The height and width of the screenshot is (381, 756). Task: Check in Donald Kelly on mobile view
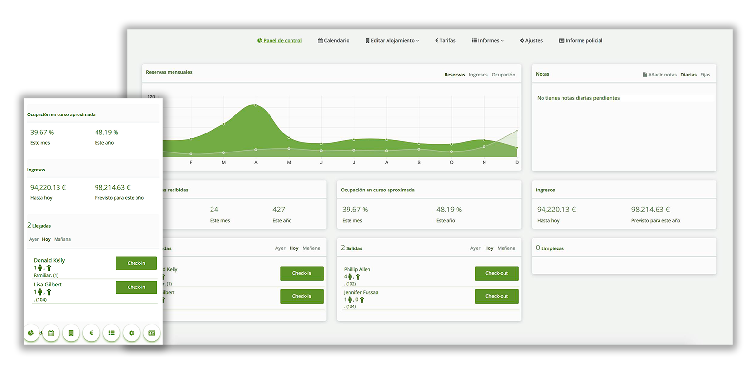pos(136,263)
